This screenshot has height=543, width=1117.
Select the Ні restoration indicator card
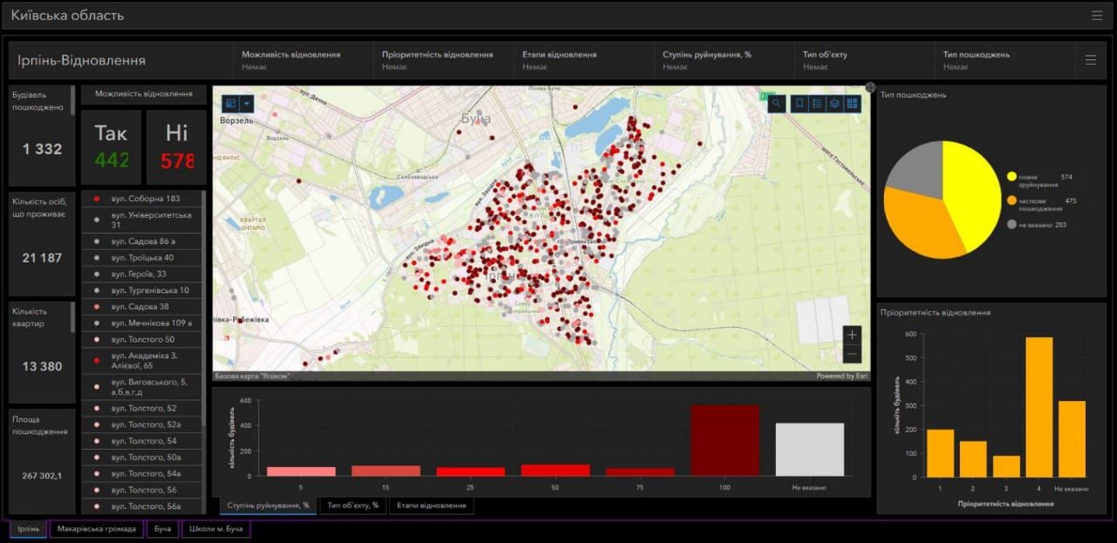176,146
